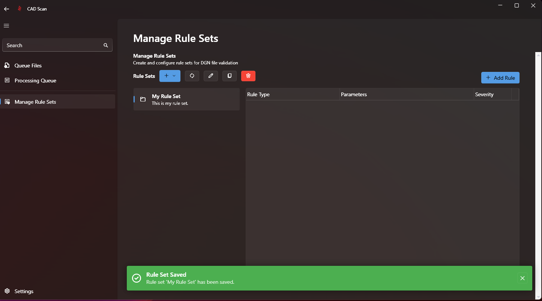Select Manage Rule Sets in sidebar
This screenshot has height=301, width=542.
click(35, 102)
